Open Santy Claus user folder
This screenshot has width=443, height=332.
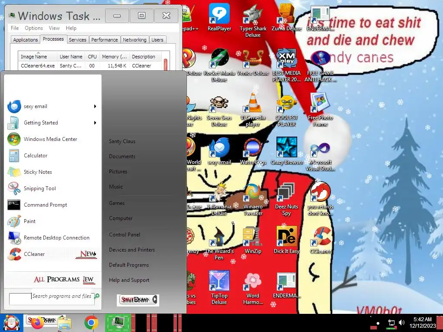click(122, 141)
